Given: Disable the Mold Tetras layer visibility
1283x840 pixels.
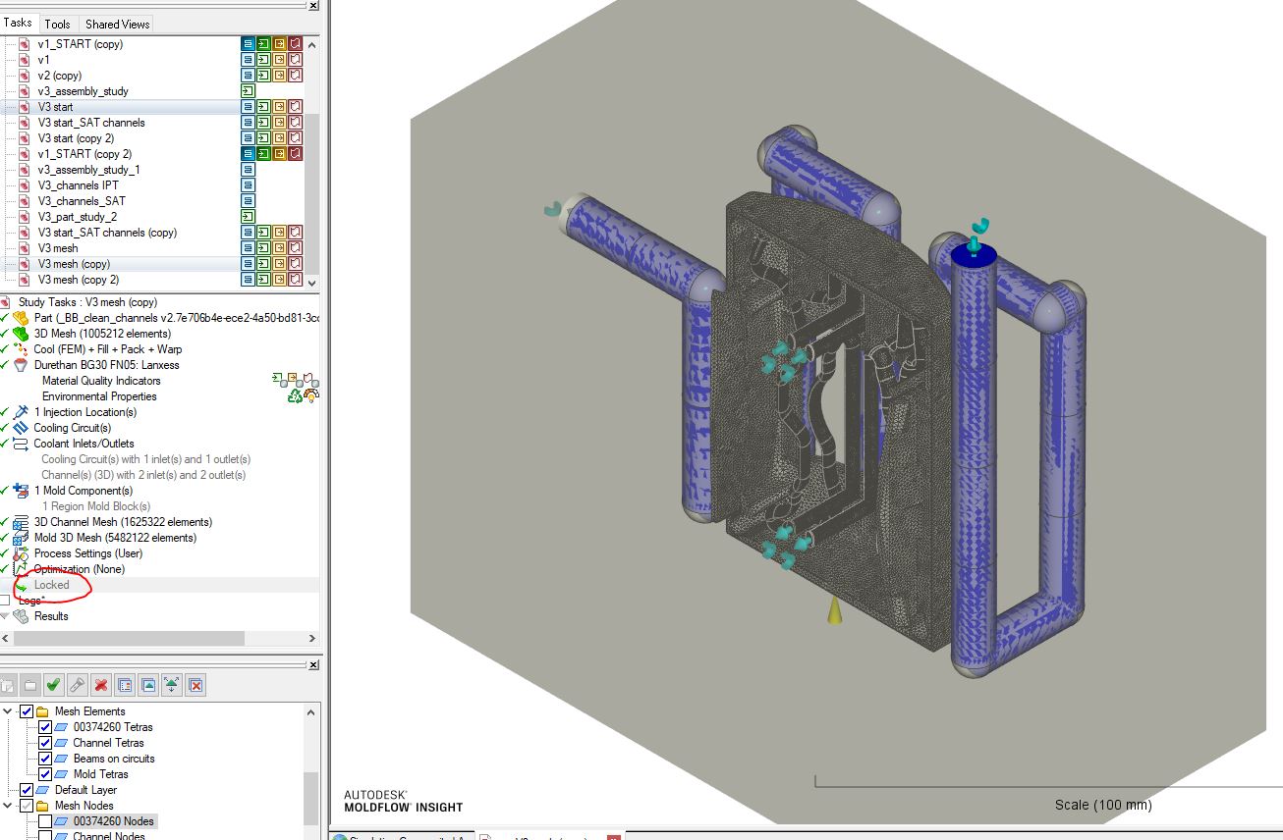Looking at the screenshot, I should click(x=45, y=773).
